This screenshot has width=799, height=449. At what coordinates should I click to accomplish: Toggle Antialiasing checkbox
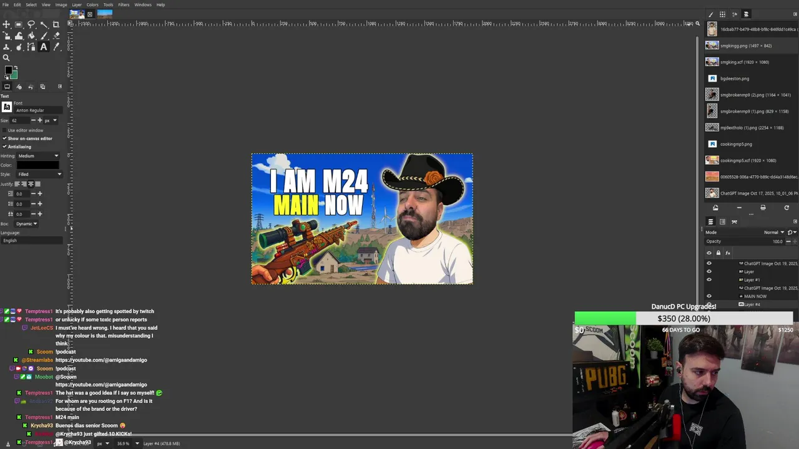tap(4, 147)
